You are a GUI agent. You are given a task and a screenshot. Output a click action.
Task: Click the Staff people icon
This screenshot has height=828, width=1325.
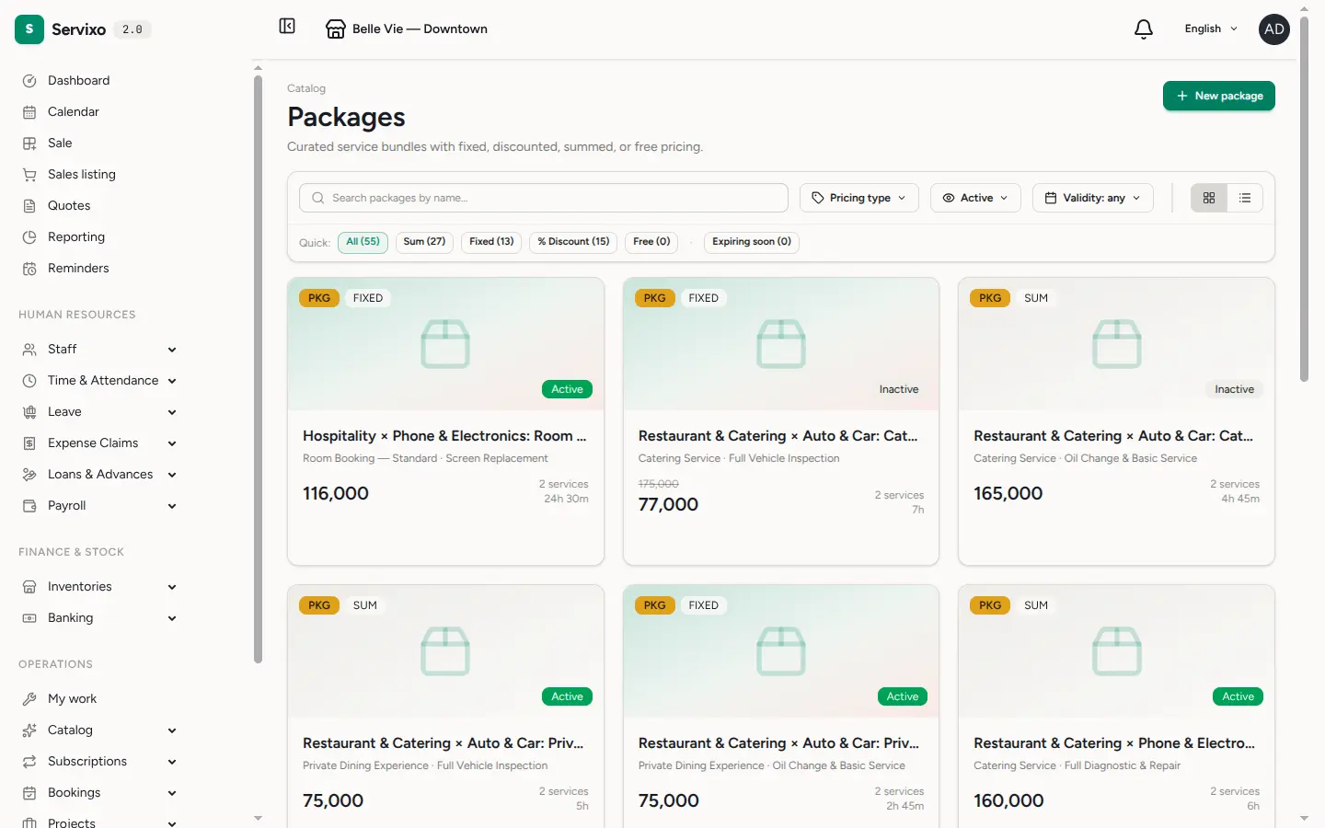29,350
